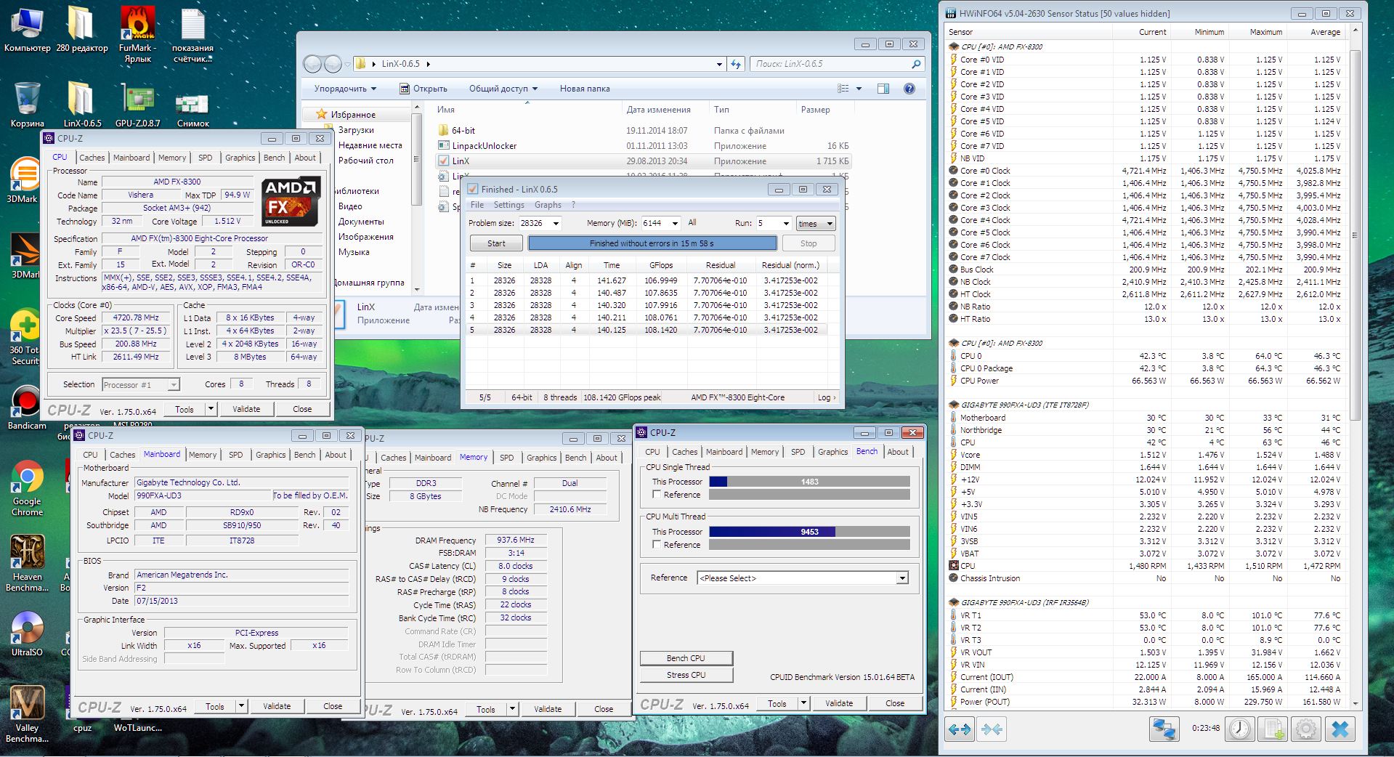1394x757 pixels.
Task: Open HWiNFO remote network monitors icon
Action: (x=1164, y=729)
